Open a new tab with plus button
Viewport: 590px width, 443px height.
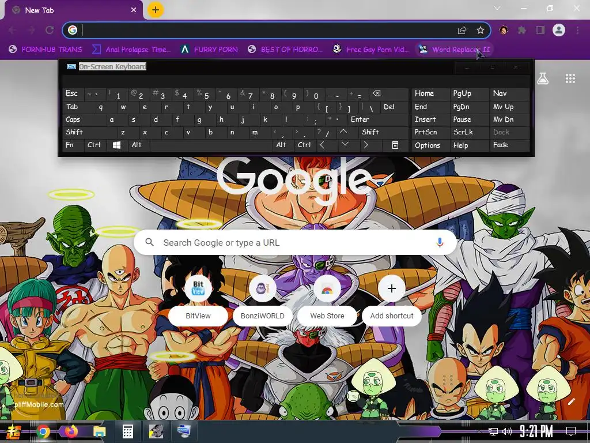click(156, 10)
